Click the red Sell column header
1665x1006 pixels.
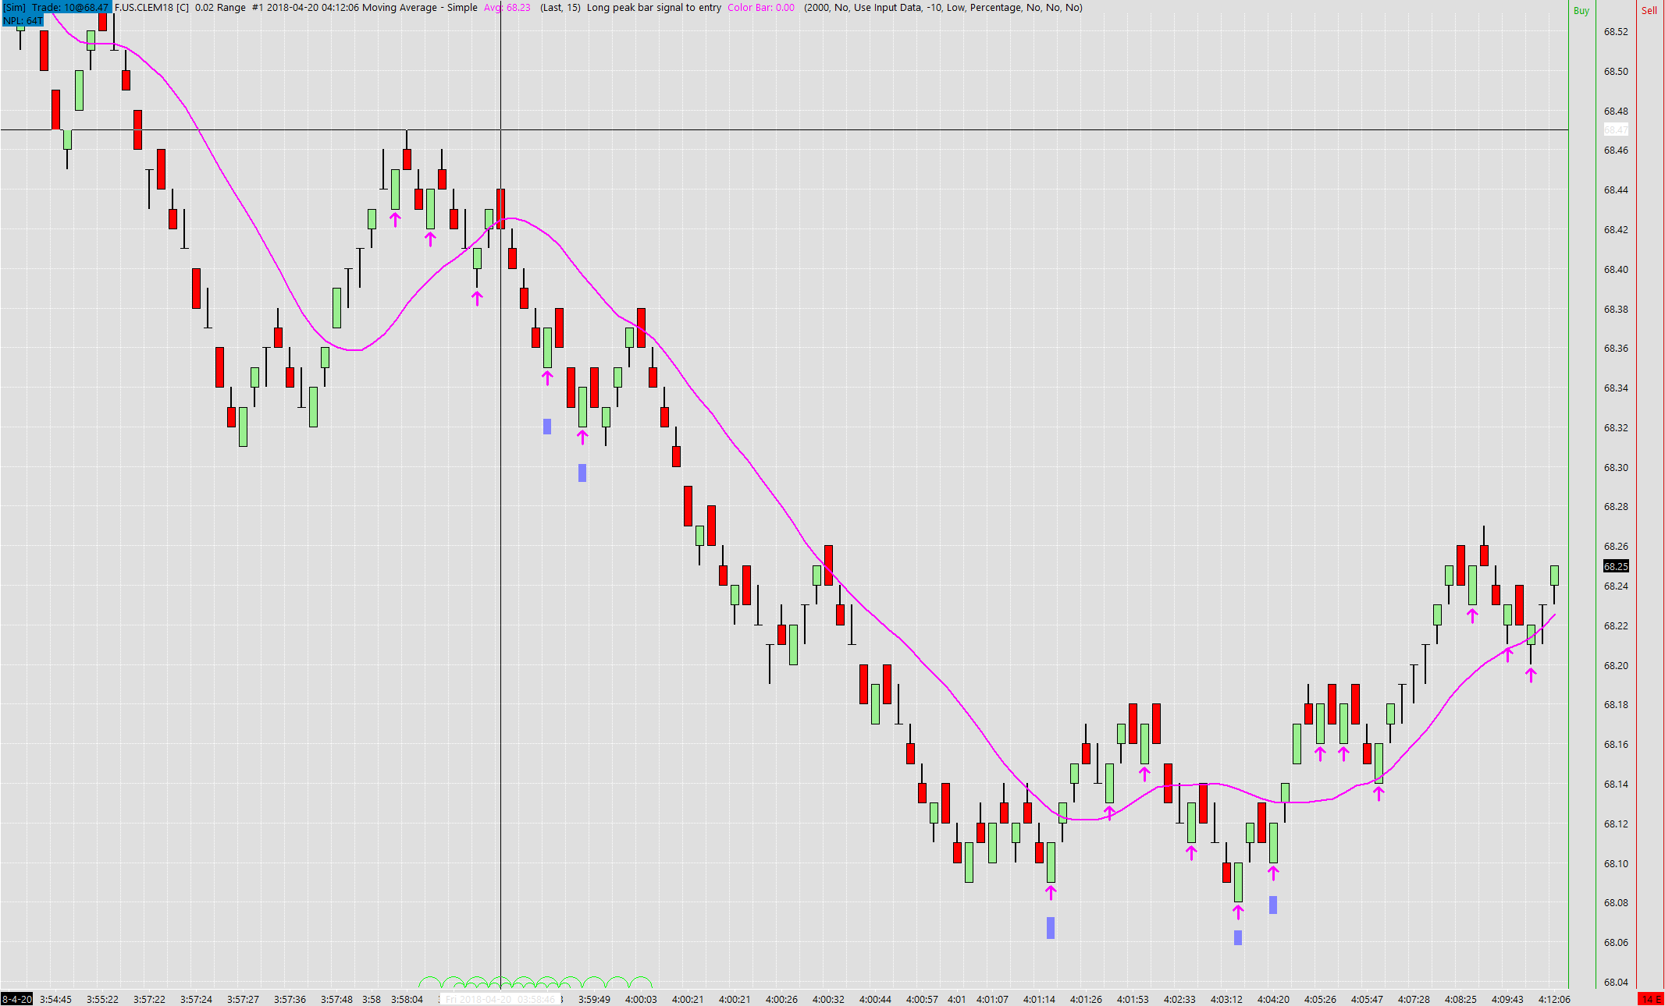point(1649,10)
